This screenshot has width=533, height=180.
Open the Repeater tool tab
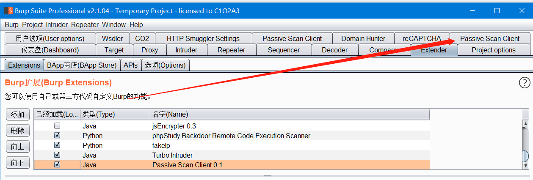(231, 50)
